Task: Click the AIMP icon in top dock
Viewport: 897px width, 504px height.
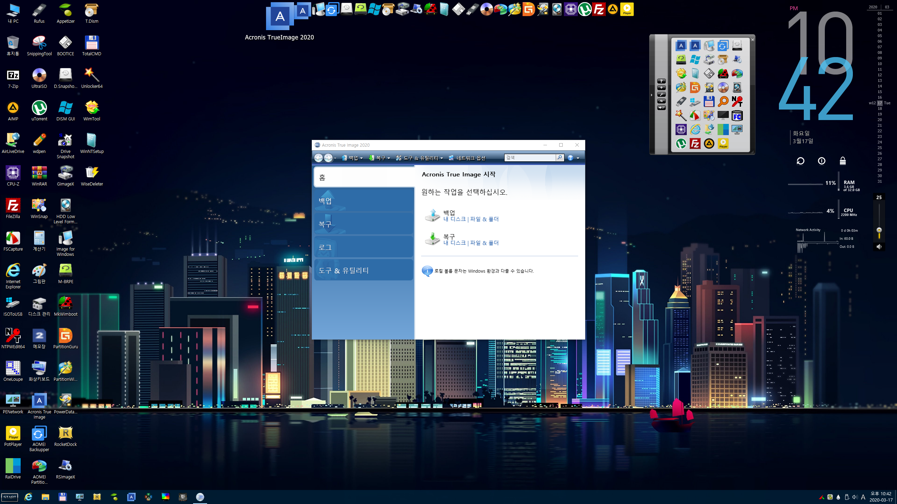Action: 612,9
